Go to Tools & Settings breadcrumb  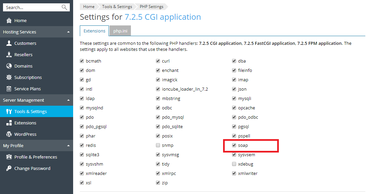click(x=117, y=7)
